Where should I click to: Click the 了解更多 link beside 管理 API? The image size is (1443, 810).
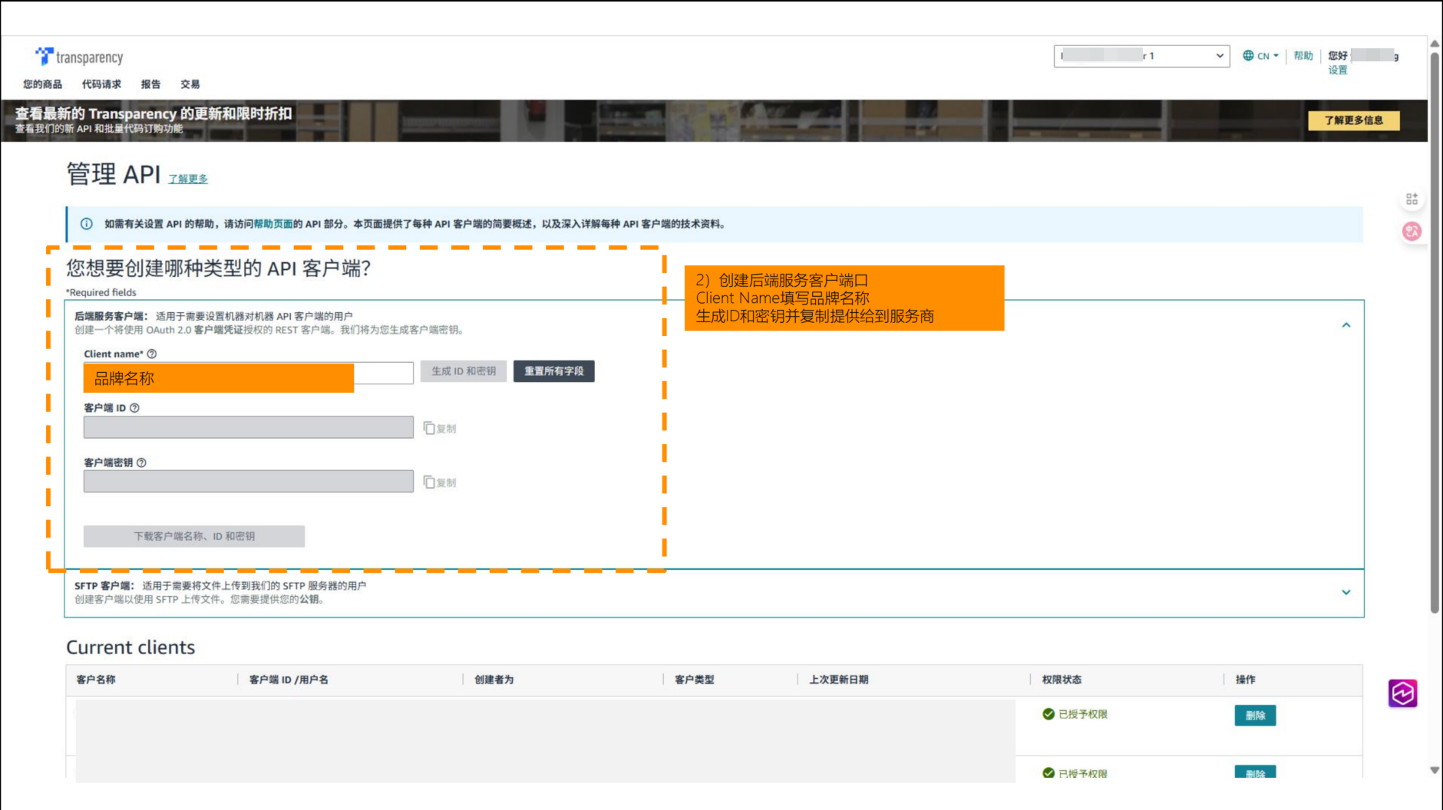[188, 179]
